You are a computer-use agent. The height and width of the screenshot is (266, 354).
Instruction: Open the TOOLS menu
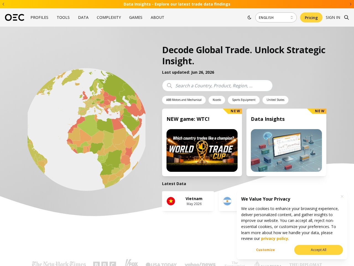pos(63,17)
